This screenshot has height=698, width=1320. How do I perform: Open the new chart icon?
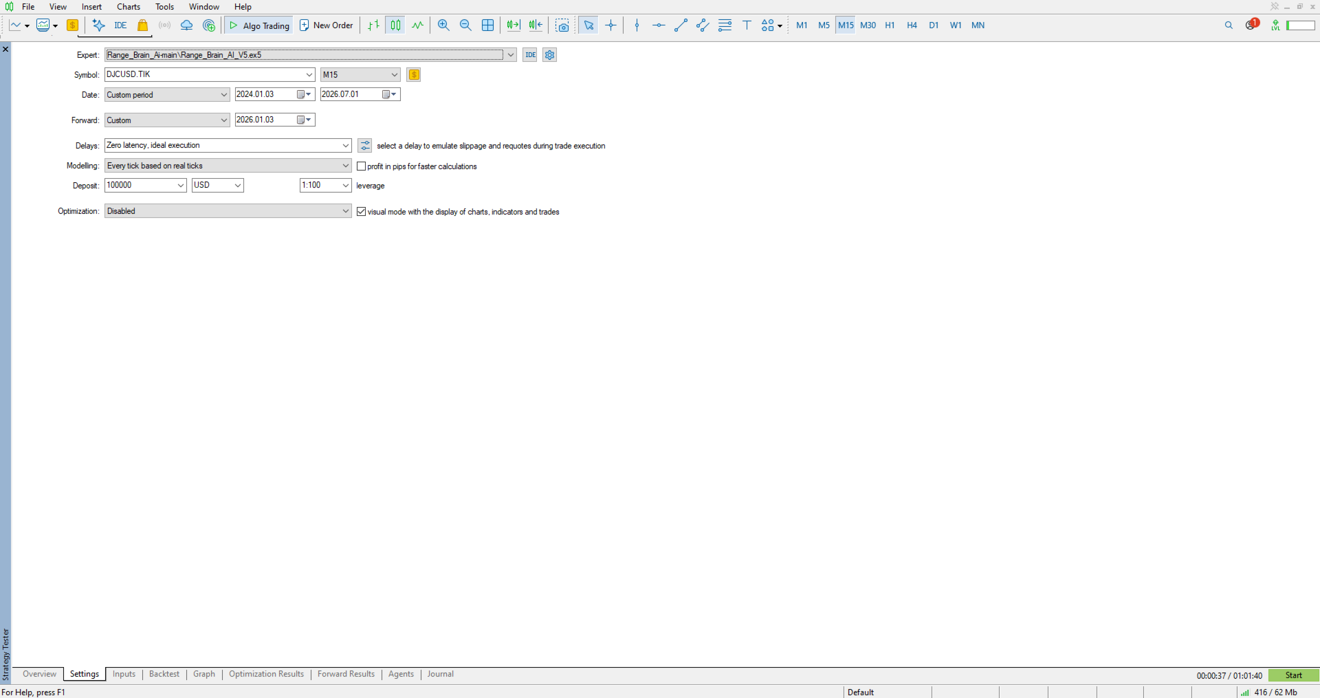coord(15,25)
